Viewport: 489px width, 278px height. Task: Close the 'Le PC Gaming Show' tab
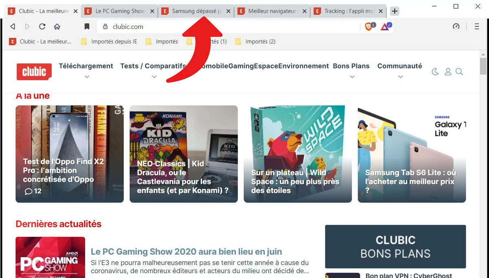point(152,11)
